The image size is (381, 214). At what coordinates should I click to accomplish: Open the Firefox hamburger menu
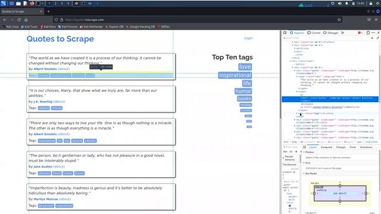[x=376, y=20]
